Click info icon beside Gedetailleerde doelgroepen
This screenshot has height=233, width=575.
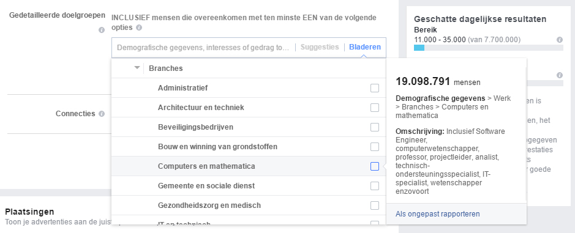pyautogui.click(x=102, y=30)
